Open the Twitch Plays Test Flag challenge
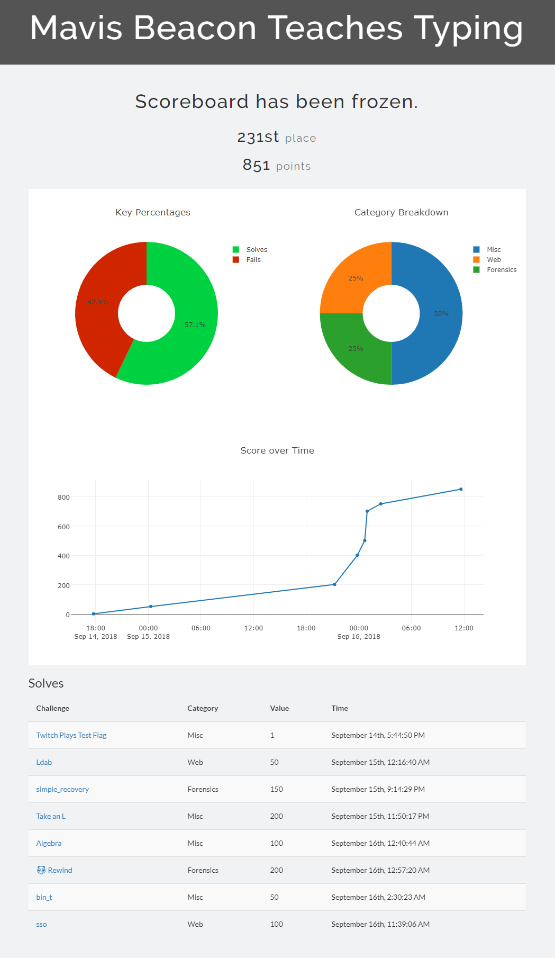Screen dimensions: 555x958 [71, 735]
